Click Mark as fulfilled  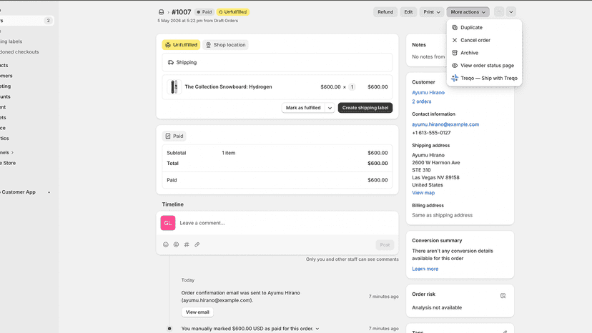tap(303, 108)
